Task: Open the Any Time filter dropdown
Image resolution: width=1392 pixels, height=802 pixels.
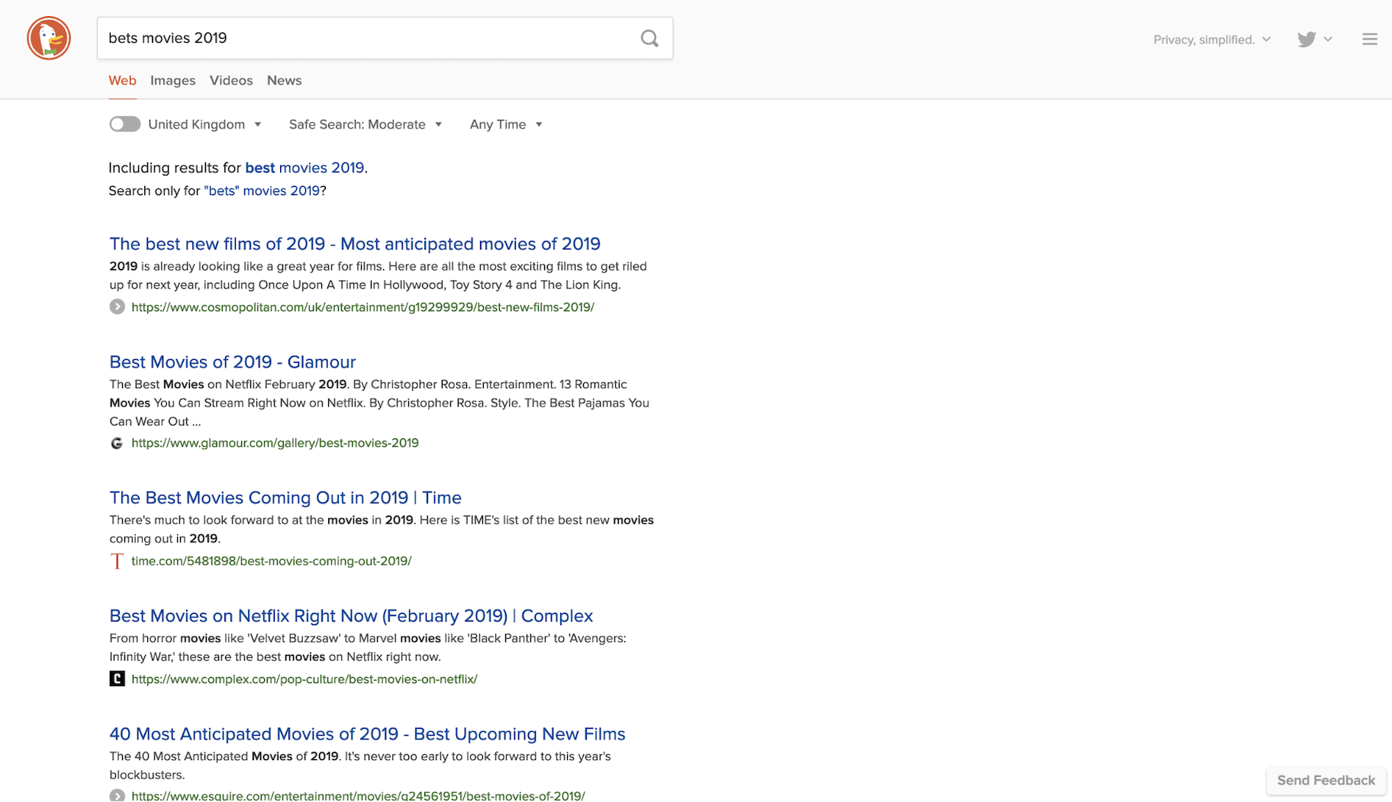Action: tap(505, 124)
